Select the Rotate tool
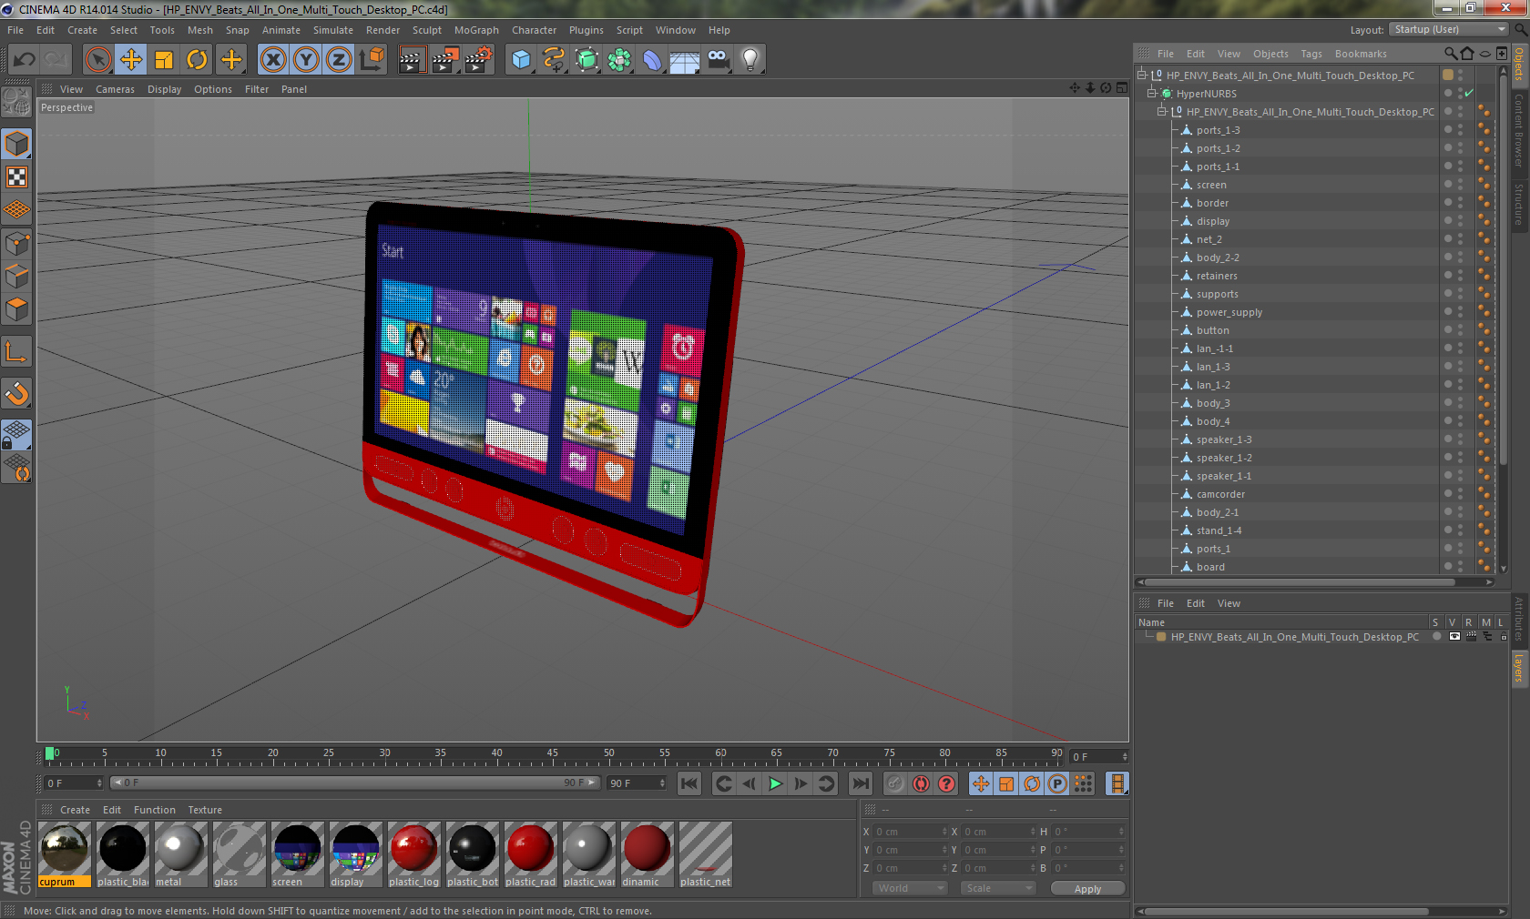1530x919 pixels. tap(197, 60)
